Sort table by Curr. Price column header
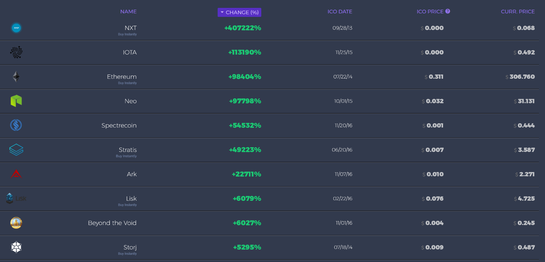 (518, 12)
